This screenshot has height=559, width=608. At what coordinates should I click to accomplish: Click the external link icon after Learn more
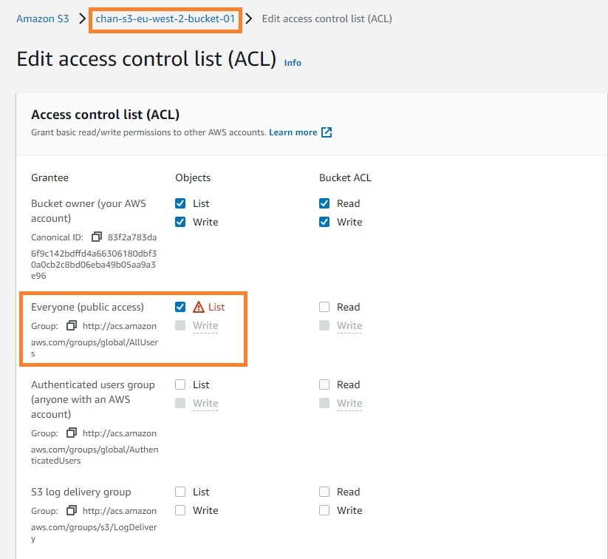click(327, 132)
